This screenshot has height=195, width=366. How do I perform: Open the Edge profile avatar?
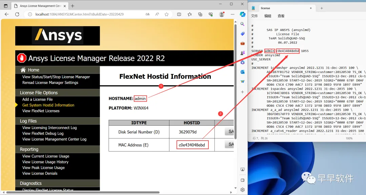click(222, 14)
